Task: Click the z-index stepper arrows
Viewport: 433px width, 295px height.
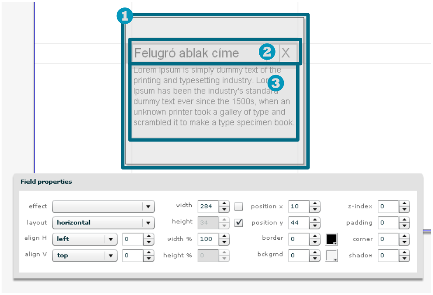Action: (404, 206)
